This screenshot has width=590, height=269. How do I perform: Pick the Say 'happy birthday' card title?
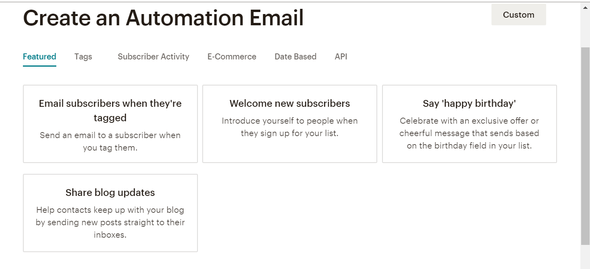[x=469, y=104]
